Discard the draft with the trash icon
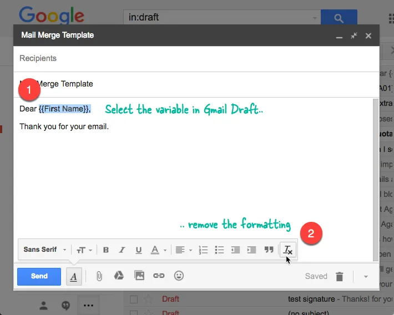Screen dimensions: 394x315 (340, 276)
